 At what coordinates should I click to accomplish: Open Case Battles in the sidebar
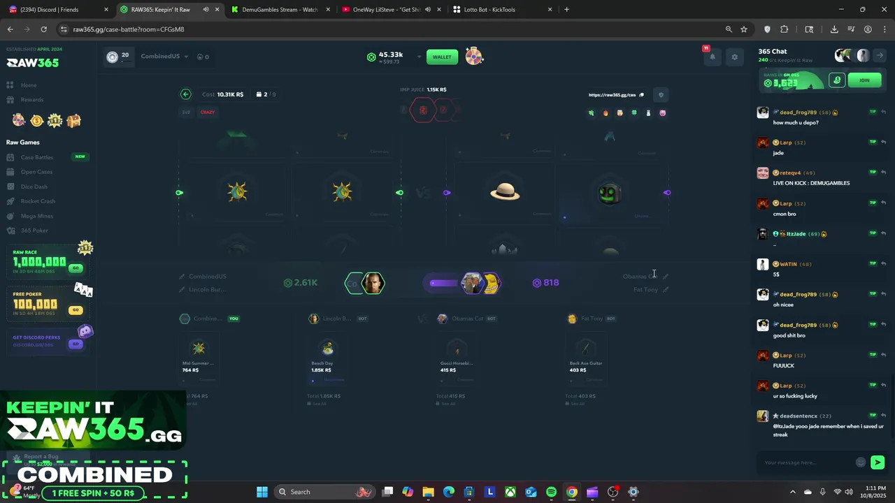36,157
